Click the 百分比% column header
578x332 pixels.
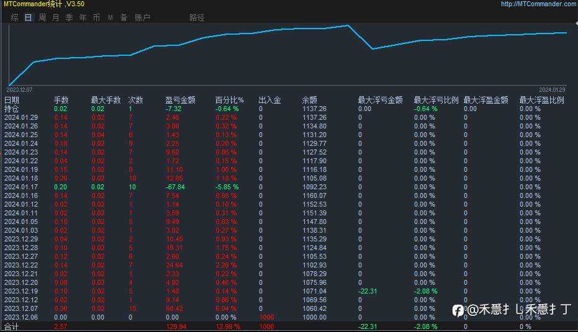(229, 100)
